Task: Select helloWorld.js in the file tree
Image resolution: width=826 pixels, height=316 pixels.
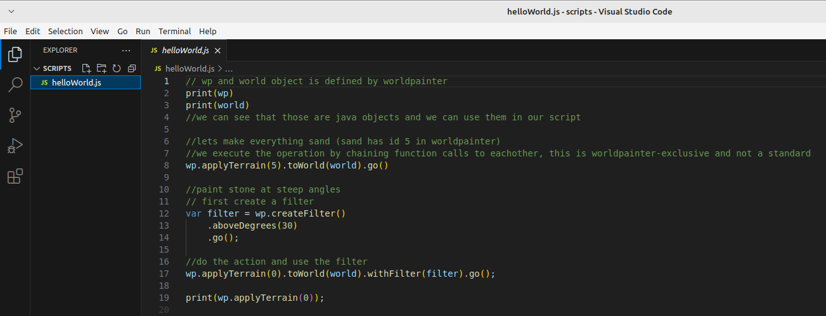Action: (76, 82)
